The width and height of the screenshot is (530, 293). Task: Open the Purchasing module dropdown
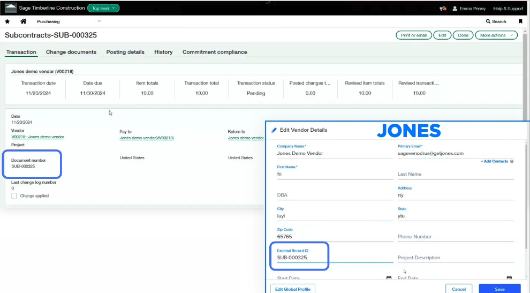pos(69,21)
